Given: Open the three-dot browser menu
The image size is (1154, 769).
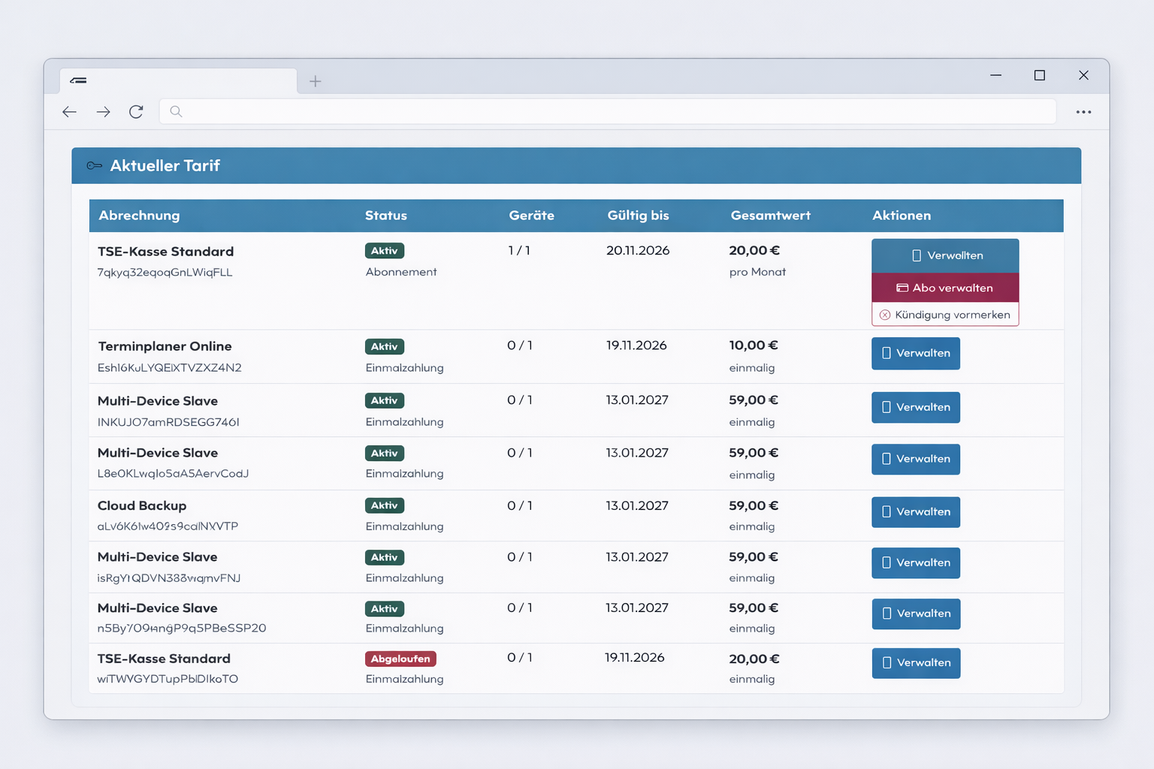Looking at the screenshot, I should point(1083,112).
